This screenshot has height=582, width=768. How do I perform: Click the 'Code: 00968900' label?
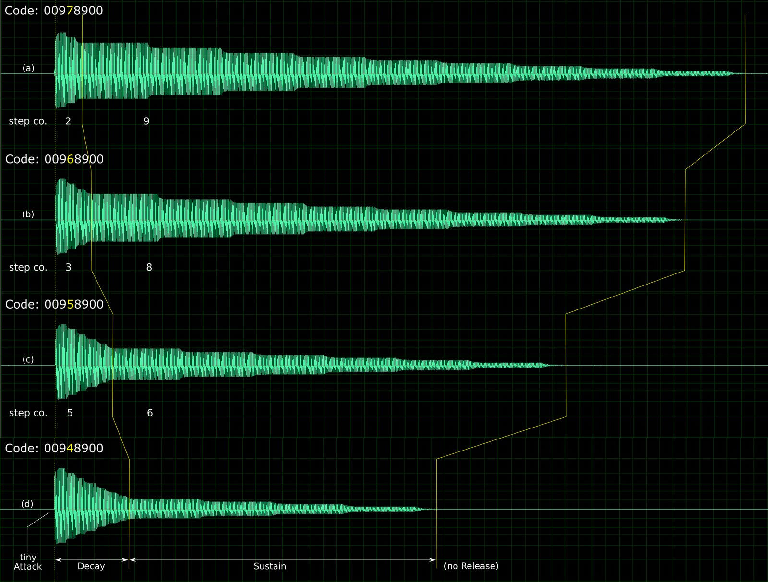coord(54,159)
